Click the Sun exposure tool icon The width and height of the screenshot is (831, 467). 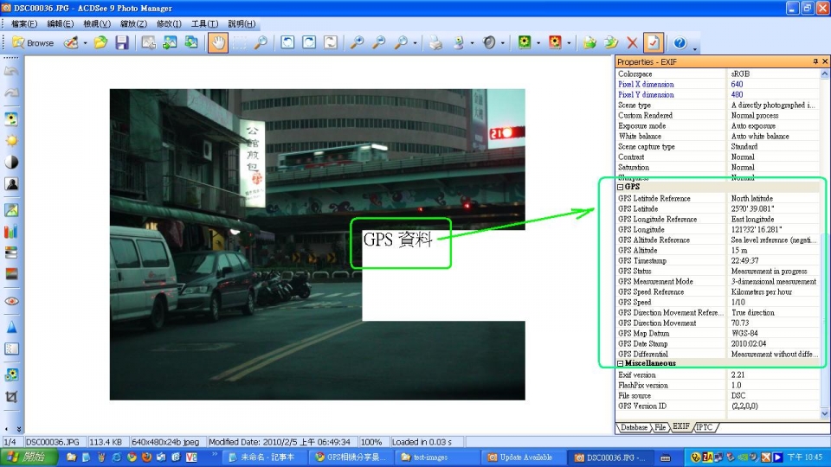pyautogui.click(x=12, y=140)
